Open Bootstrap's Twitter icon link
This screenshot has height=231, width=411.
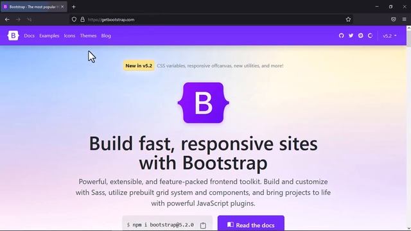[x=351, y=36]
